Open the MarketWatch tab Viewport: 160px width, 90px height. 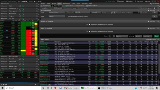pos(66,3)
